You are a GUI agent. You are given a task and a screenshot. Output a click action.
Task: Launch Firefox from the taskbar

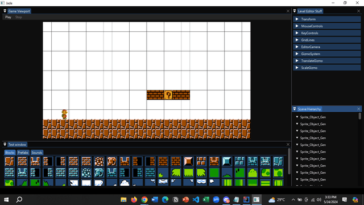[x=134, y=200]
